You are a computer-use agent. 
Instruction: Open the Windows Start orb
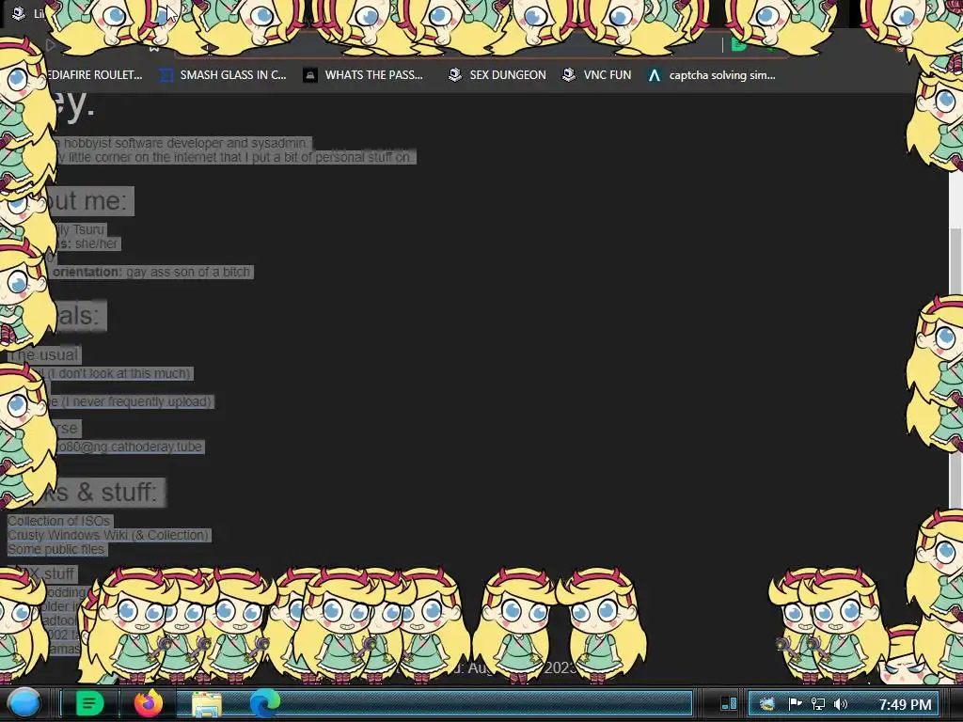[24, 703]
